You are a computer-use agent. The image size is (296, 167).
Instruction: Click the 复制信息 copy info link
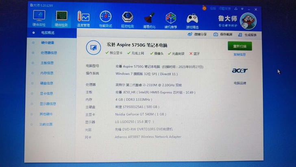239,54
